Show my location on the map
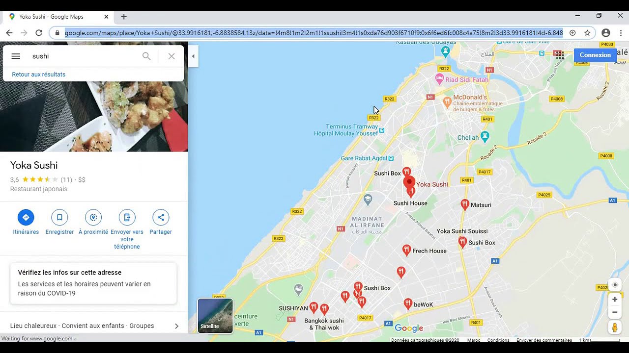 click(615, 285)
